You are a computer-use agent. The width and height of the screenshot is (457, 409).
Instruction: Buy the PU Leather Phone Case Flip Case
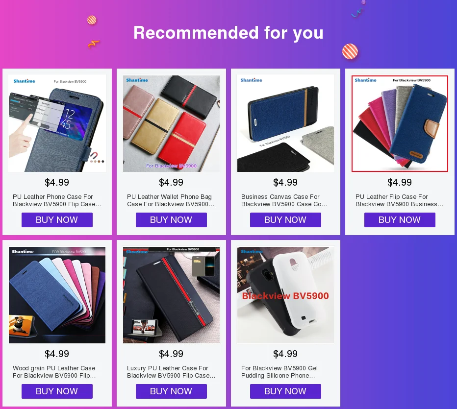[x=57, y=220]
